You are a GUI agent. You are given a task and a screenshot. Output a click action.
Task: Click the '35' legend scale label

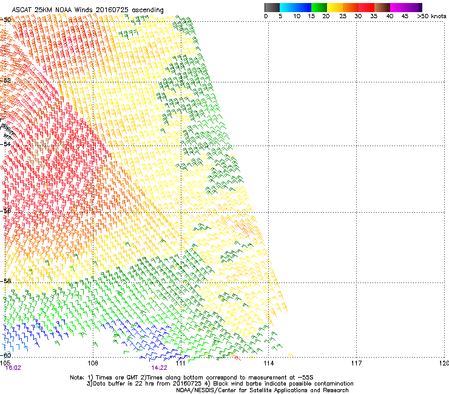pyautogui.click(x=374, y=16)
